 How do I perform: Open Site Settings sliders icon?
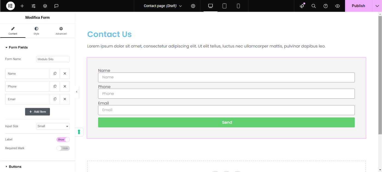click(x=34, y=6)
